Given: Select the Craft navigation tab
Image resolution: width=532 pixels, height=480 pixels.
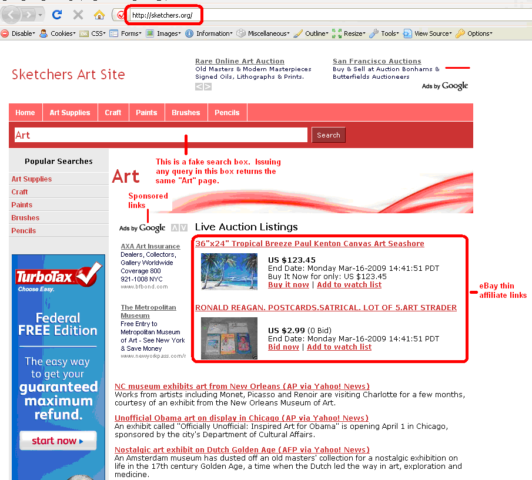Looking at the screenshot, I should 113,113.
